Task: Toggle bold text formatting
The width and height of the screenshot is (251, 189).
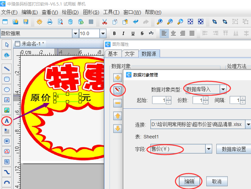Action: 114,34
